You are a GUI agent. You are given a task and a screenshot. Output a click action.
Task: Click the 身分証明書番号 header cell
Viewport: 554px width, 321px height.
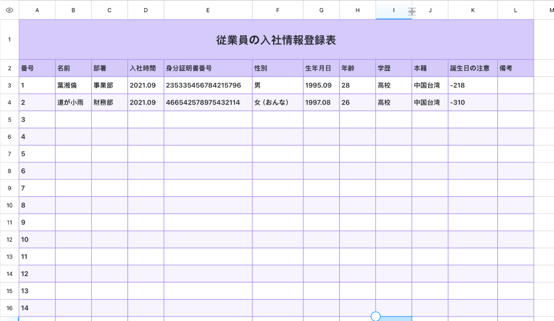tap(208, 68)
